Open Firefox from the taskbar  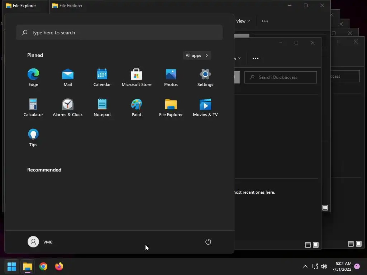[x=59, y=266]
